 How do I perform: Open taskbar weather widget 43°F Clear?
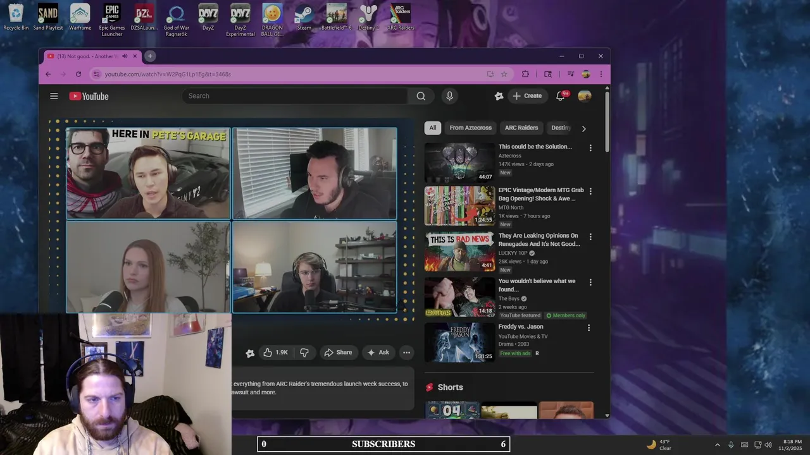(659, 445)
